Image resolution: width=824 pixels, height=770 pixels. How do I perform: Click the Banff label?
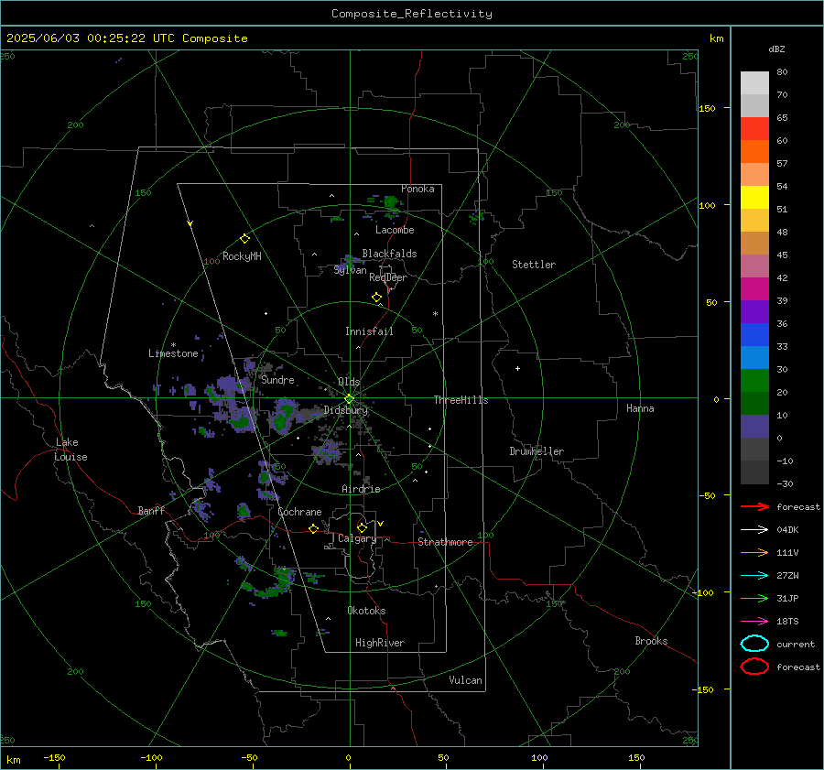click(x=151, y=511)
